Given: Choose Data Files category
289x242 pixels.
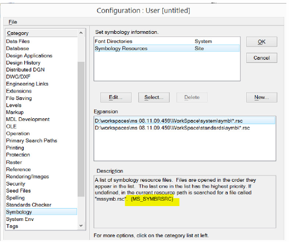Looking at the screenshot, I should pyautogui.click(x=18, y=41).
